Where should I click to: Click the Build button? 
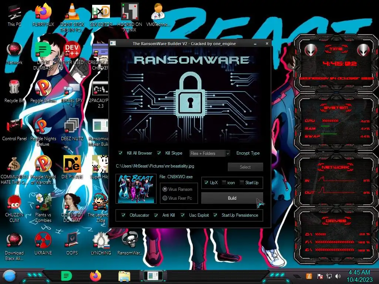pos(232,198)
